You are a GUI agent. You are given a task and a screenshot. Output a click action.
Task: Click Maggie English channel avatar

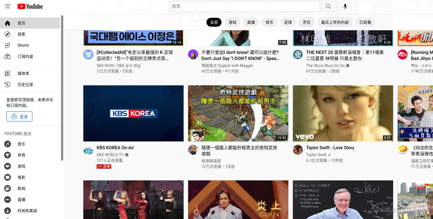(x=193, y=54)
